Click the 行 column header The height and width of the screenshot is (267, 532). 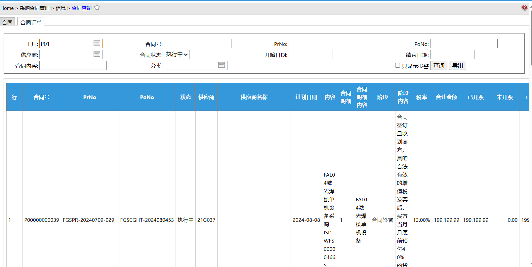tap(14, 97)
